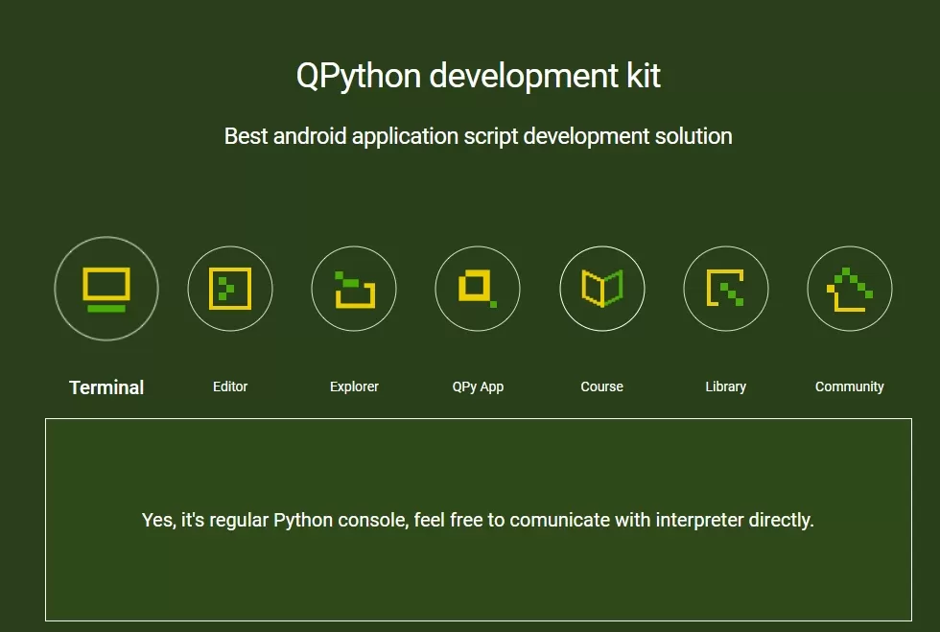940x632 pixels.
Task: Open the Explorer folder icon
Action: [354, 289]
